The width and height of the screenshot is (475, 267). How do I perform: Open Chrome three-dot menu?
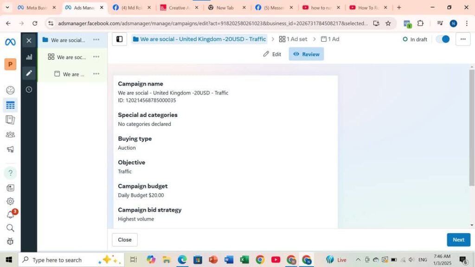point(467,23)
